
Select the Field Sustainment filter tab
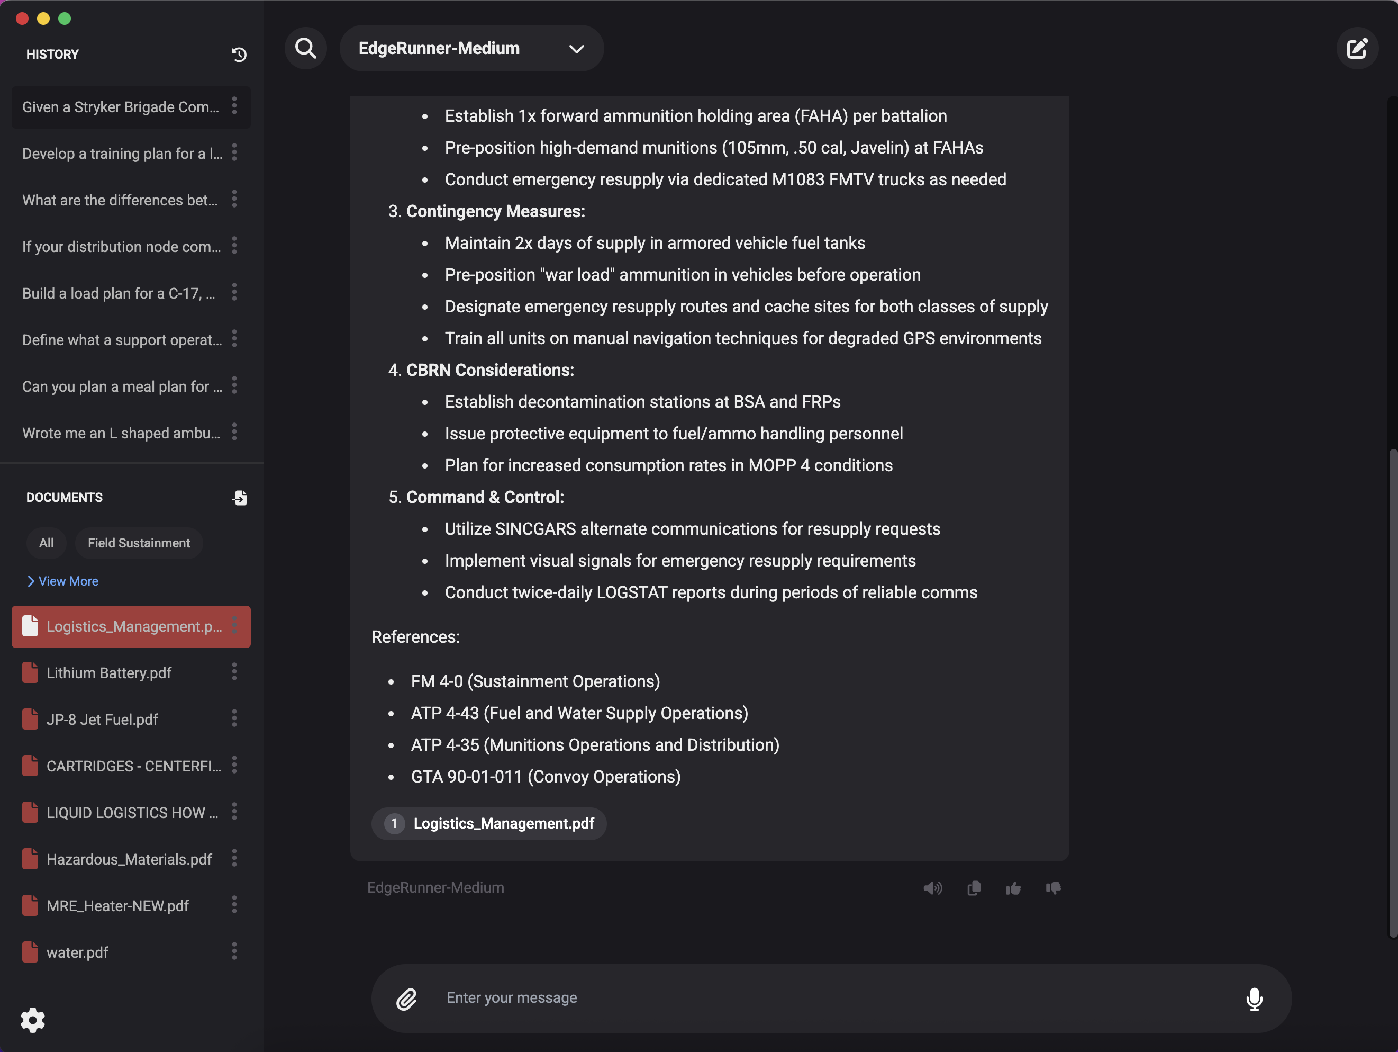(139, 543)
